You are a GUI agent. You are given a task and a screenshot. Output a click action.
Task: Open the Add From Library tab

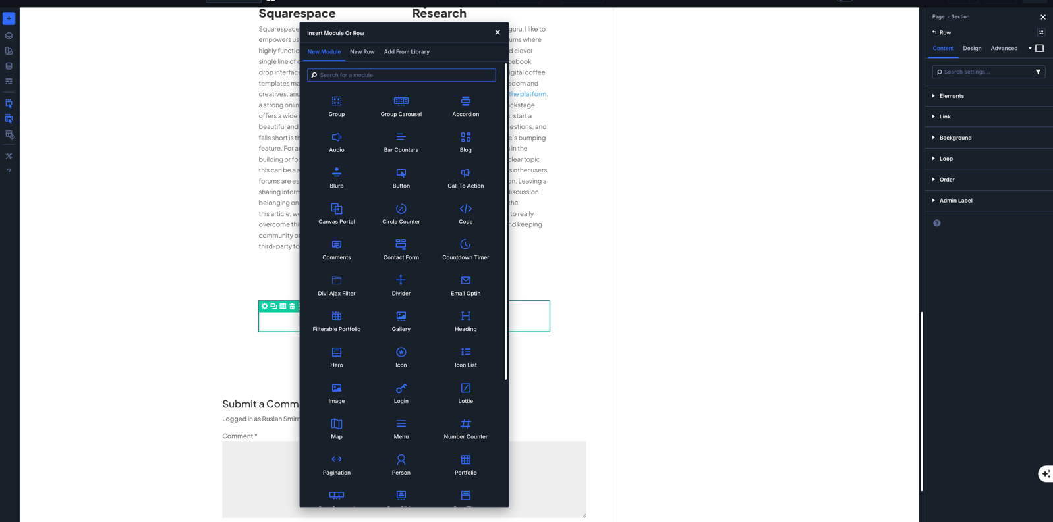407,51
